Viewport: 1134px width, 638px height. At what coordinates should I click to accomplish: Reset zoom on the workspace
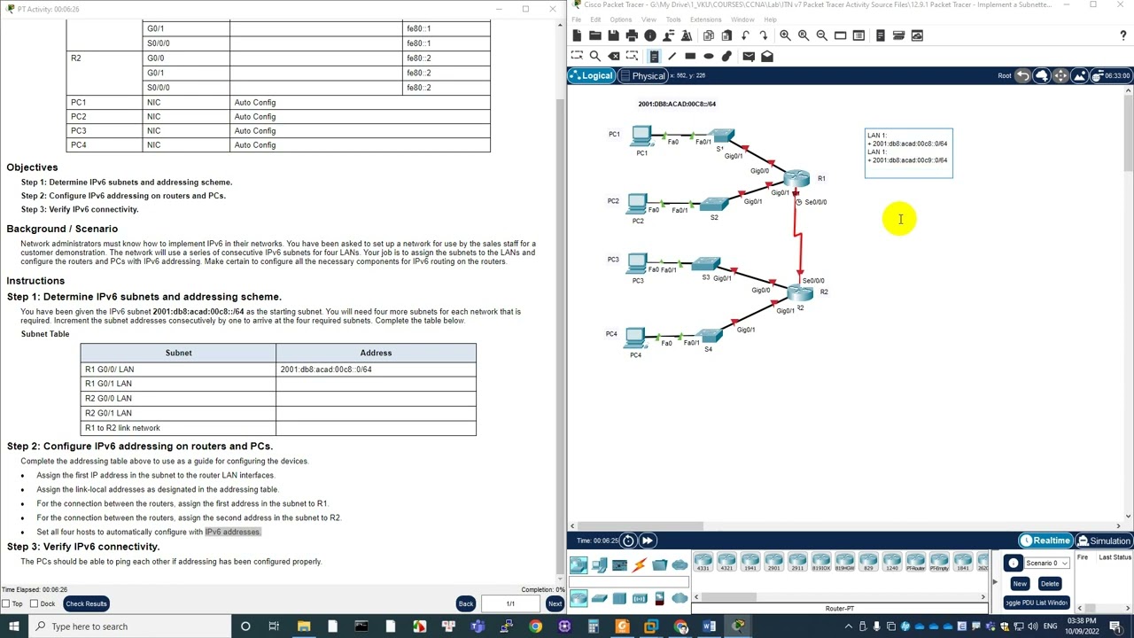804,35
